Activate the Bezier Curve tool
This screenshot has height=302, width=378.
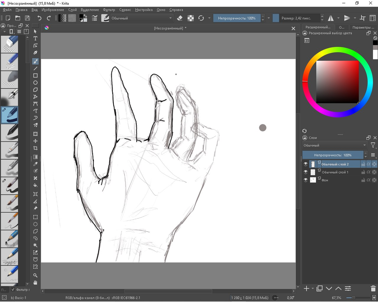(36, 104)
